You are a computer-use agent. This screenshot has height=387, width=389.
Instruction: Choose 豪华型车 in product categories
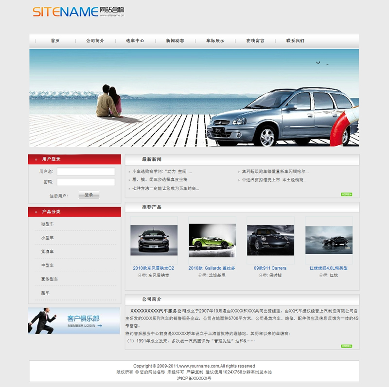50,279
